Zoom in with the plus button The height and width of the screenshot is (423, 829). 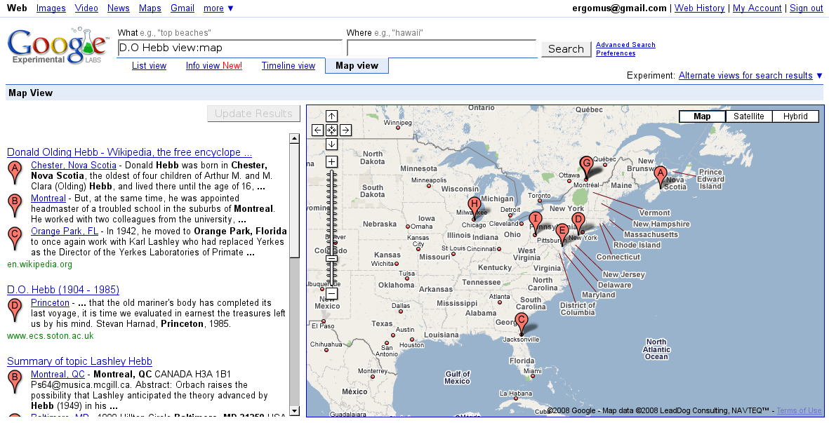331,161
